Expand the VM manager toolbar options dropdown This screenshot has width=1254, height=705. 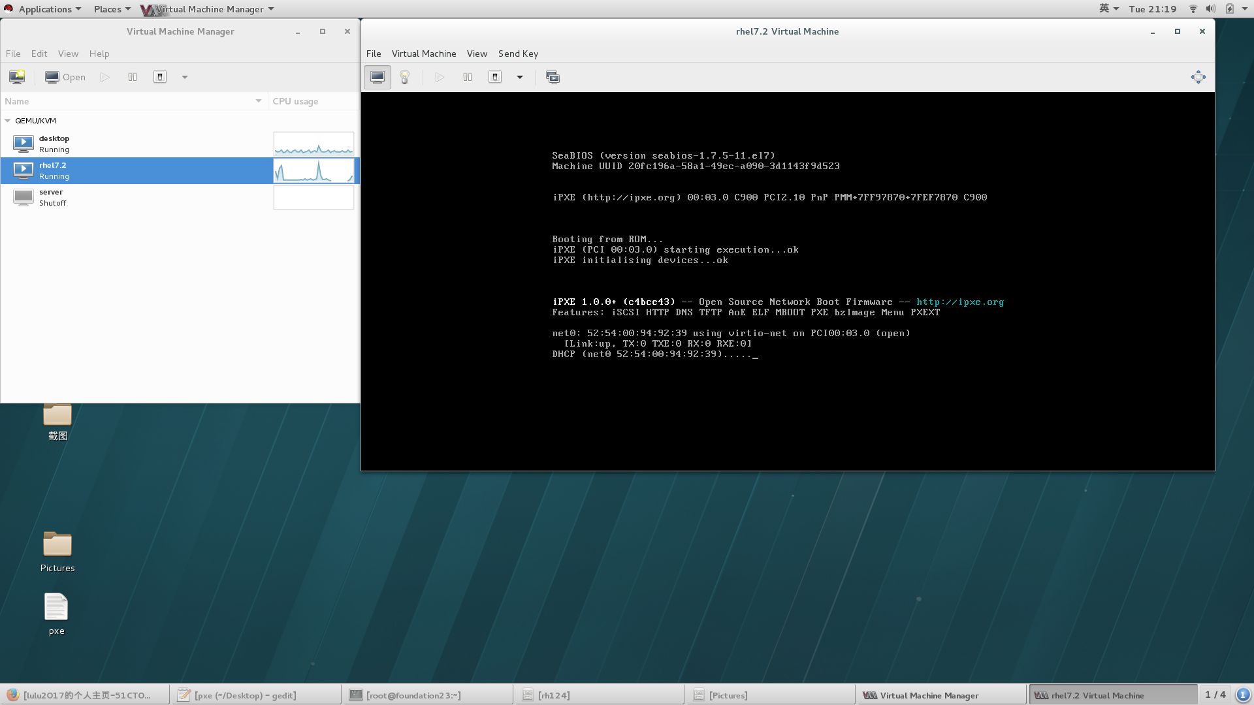coord(184,76)
